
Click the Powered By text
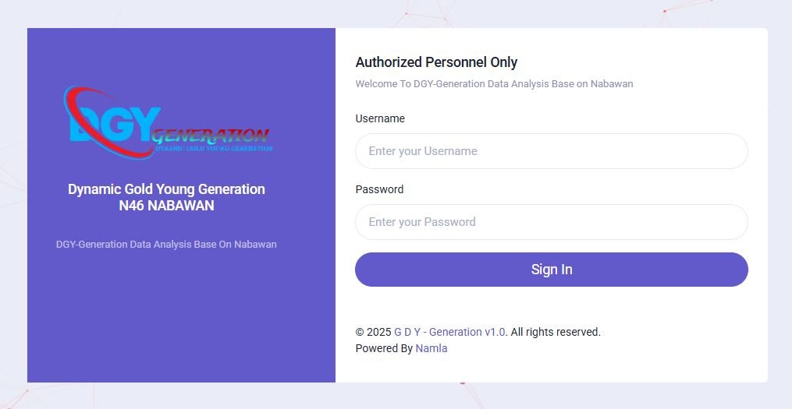(x=384, y=348)
